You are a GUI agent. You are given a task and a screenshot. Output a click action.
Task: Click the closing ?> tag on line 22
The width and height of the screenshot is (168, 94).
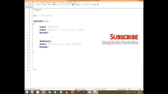tap(35, 70)
